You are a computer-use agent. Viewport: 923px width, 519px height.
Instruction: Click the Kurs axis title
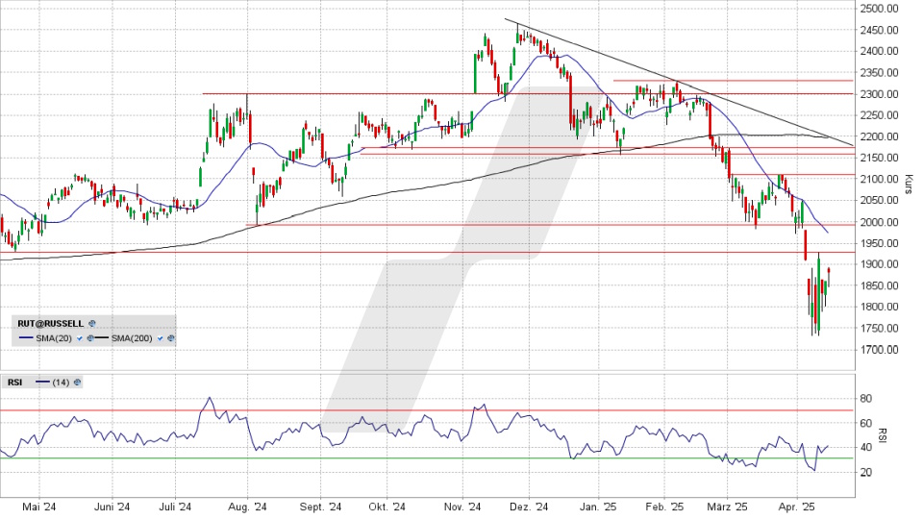(908, 184)
